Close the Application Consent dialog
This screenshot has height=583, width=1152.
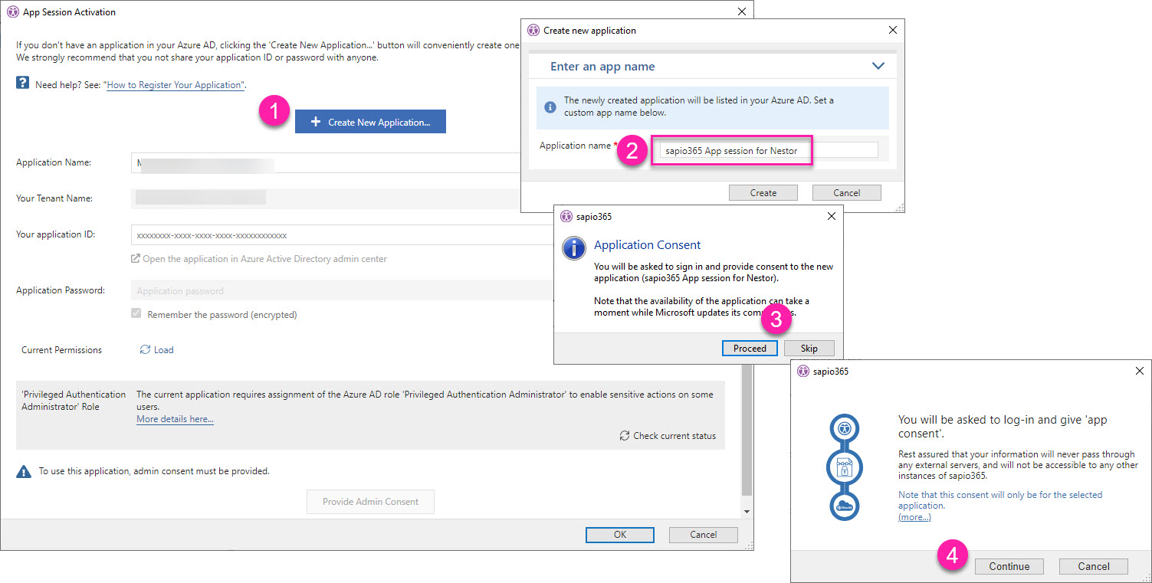pyautogui.click(x=832, y=216)
